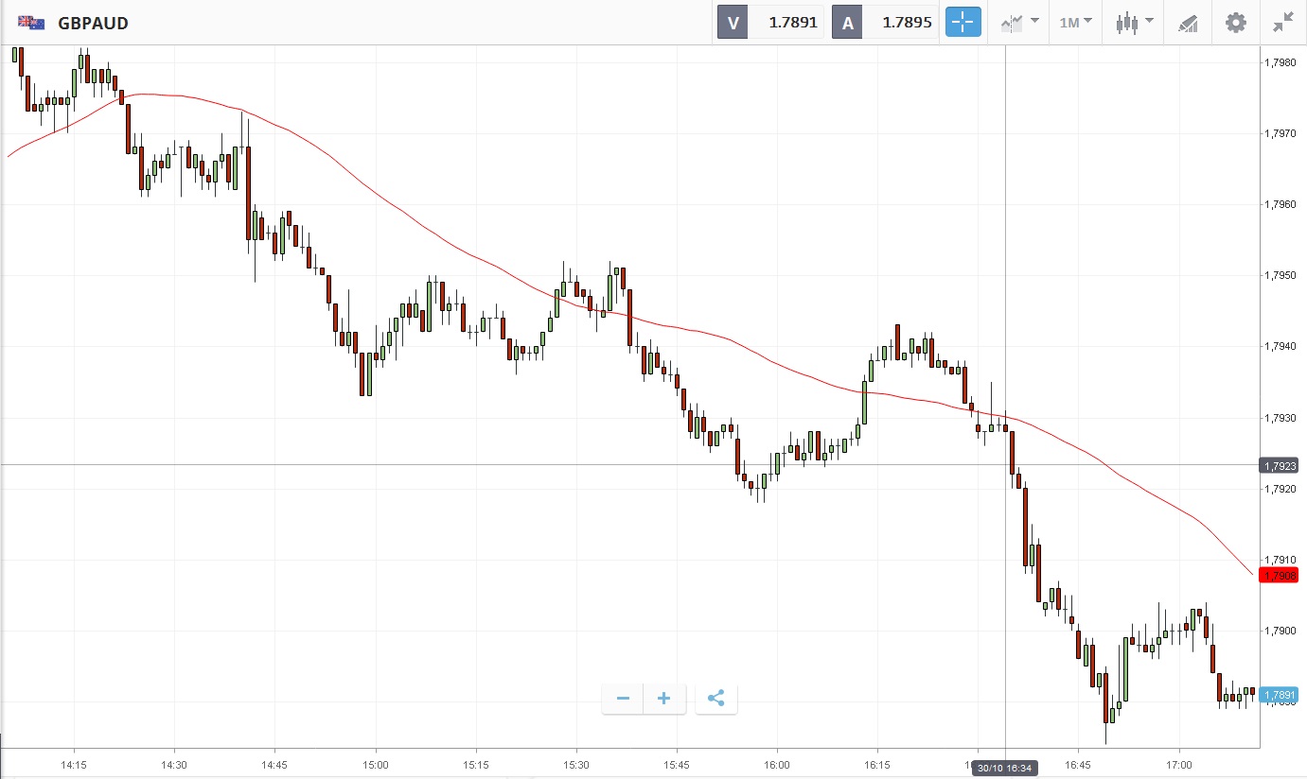The height and width of the screenshot is (779, 1307).
Task: Zoom out with the minus button
Action: 623,699
